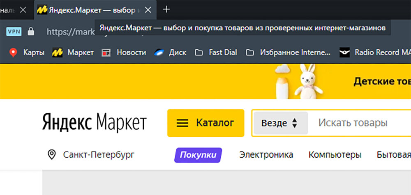This screenshot has width=411, height=195.
Task: Open the Fast Dial bookmark folder
Action: coord(216,53)
